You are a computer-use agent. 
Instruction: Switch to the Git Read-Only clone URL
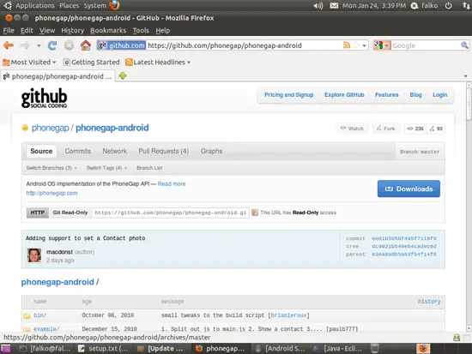(70, 213)
